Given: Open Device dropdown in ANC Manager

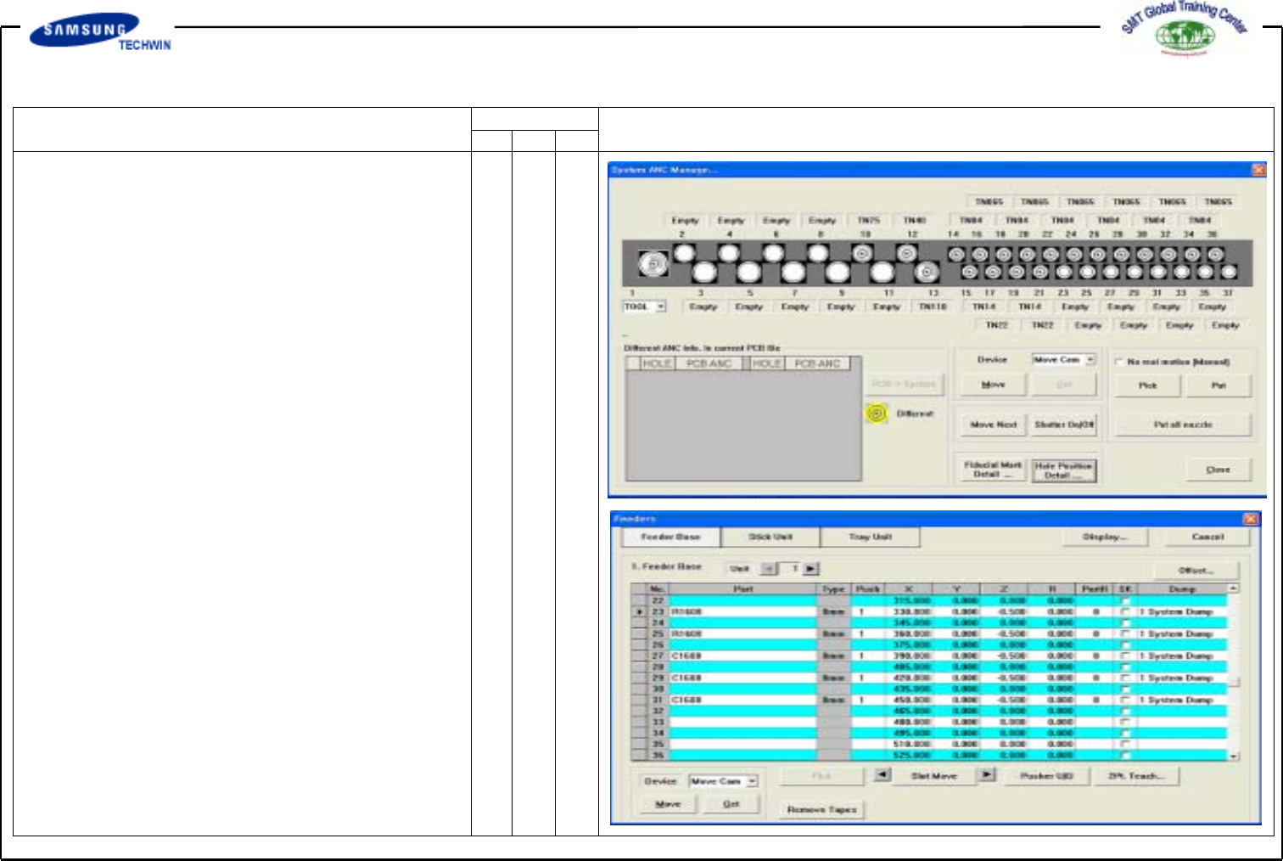Looking at the screenshot, I should point(1090,360).
